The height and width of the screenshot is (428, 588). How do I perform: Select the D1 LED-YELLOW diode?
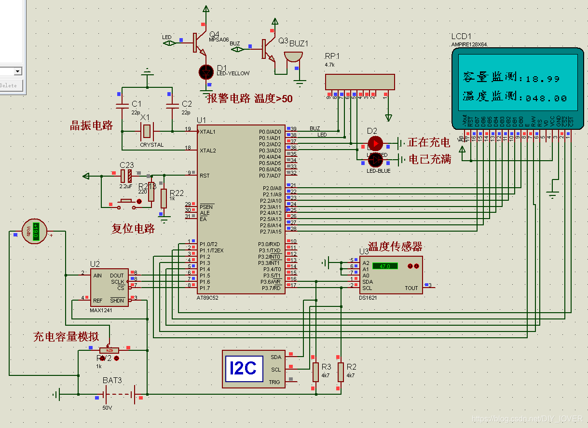tap(206, 71)
